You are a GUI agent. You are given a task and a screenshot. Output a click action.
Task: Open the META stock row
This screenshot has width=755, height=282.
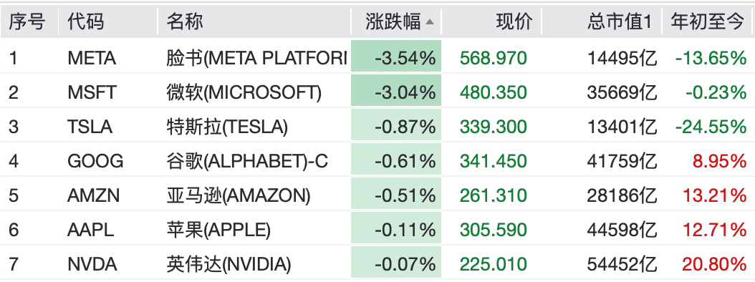(377, 58)
